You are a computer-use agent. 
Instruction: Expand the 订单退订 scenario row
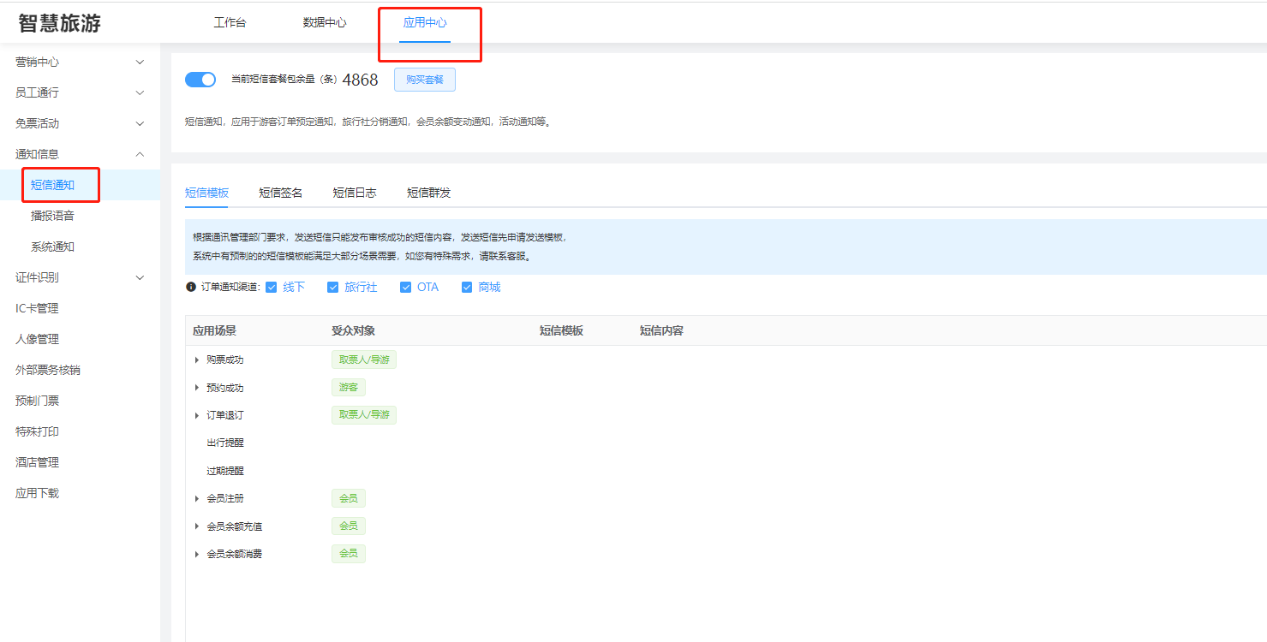pos(197,415)
